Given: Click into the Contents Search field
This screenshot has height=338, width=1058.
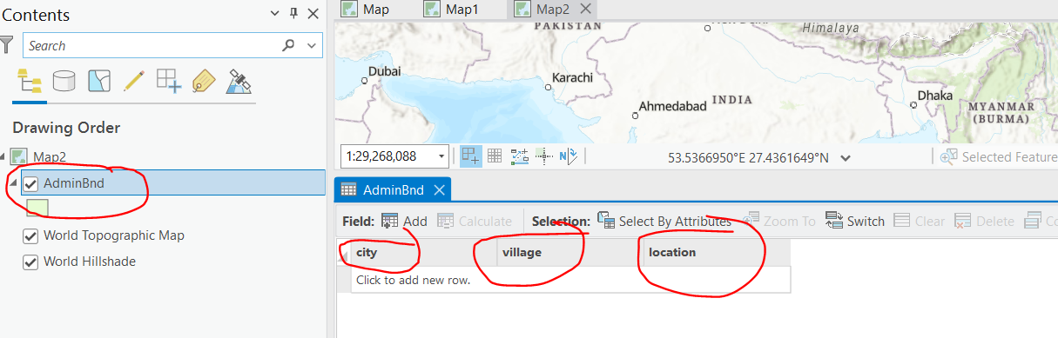Looking at the screenshot, I should tap(152, 45).
